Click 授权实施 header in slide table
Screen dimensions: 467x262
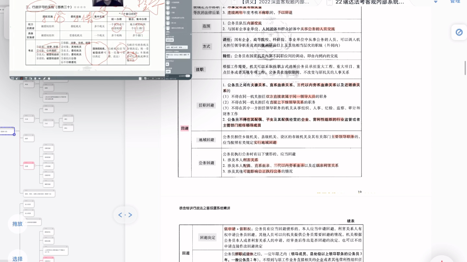(48, 16)
